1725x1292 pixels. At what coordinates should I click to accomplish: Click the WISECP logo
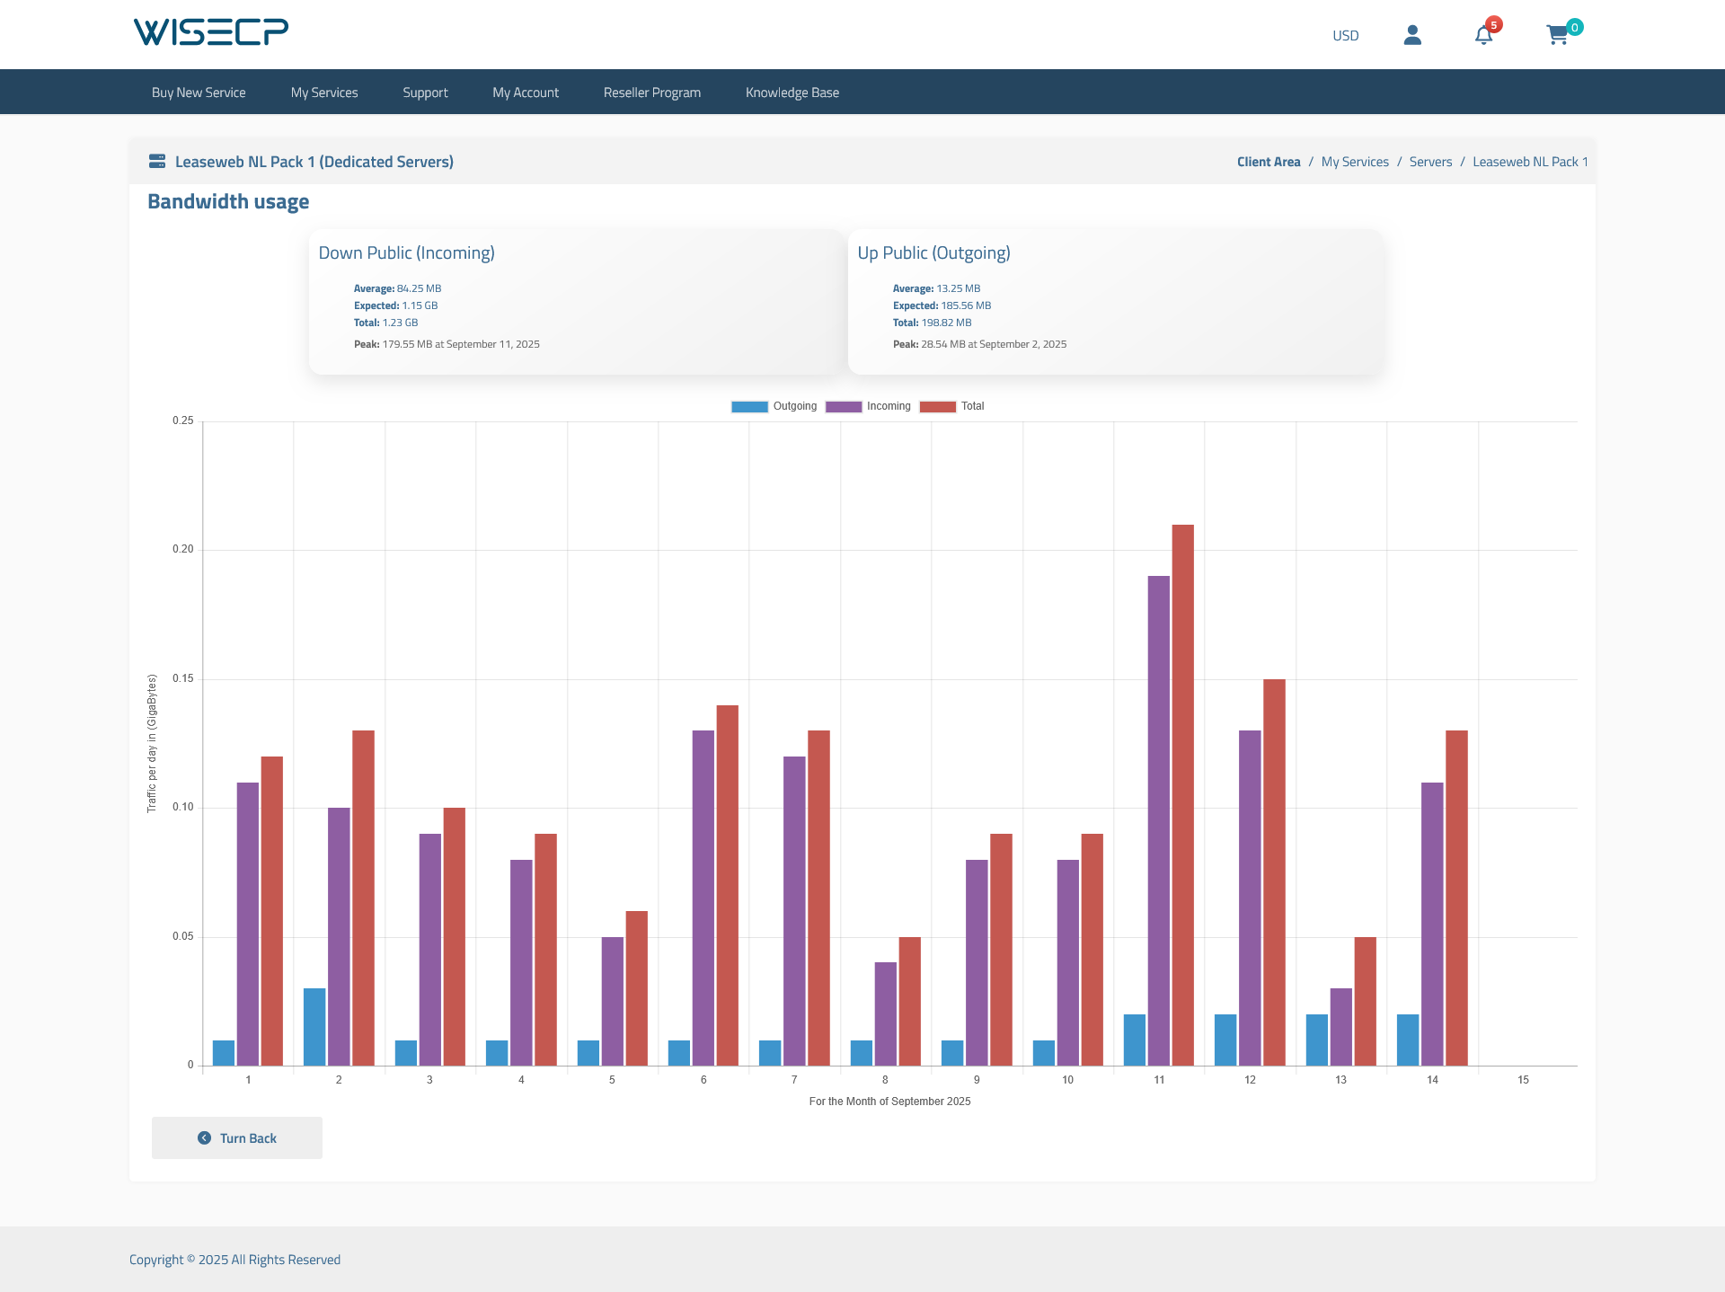coord(211,32)
